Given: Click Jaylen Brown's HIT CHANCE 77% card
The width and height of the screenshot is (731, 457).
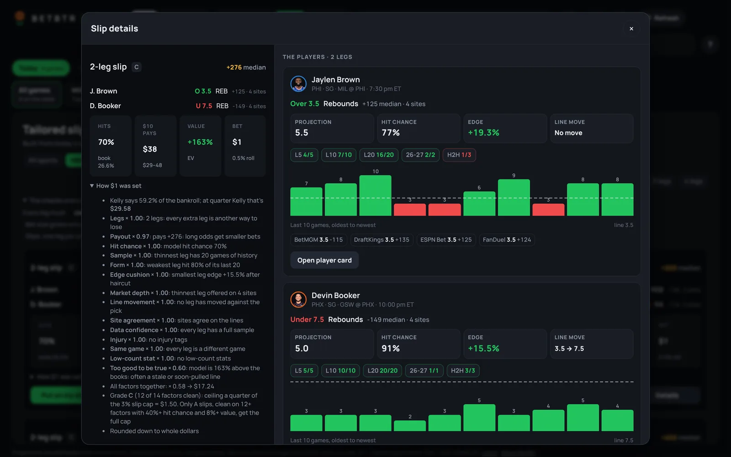Looking at the screenshot, I should [418, 128].
